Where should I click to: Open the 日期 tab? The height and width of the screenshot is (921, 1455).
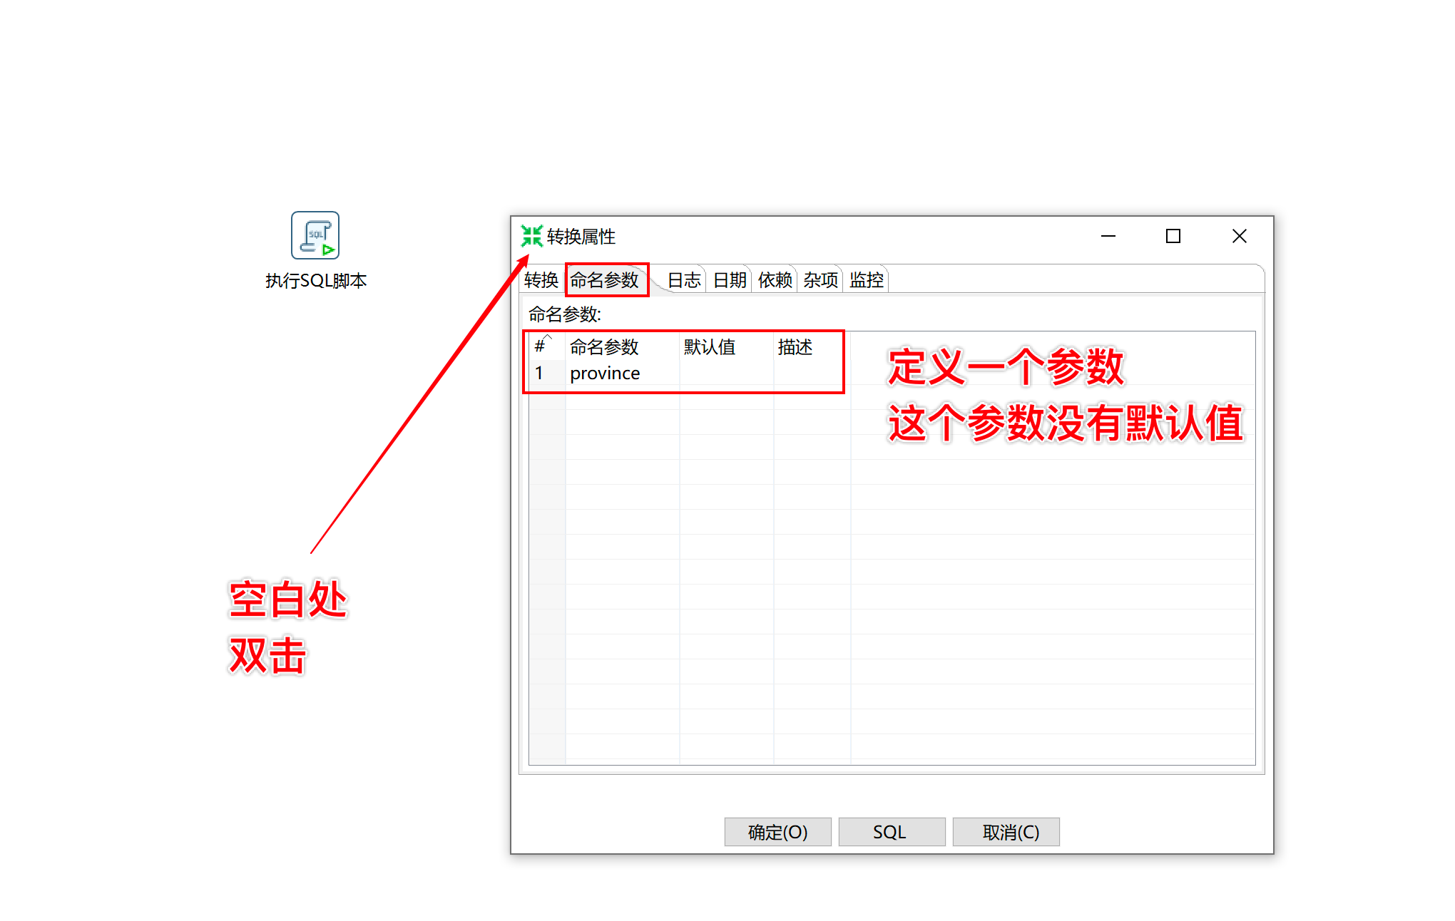tap(730, 280)
